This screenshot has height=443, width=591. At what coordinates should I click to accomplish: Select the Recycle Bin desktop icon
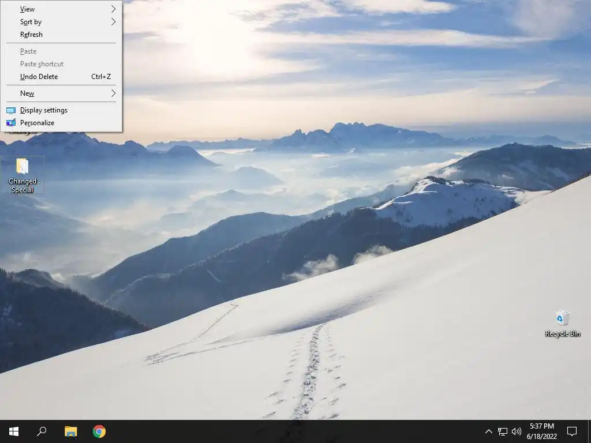562,323
